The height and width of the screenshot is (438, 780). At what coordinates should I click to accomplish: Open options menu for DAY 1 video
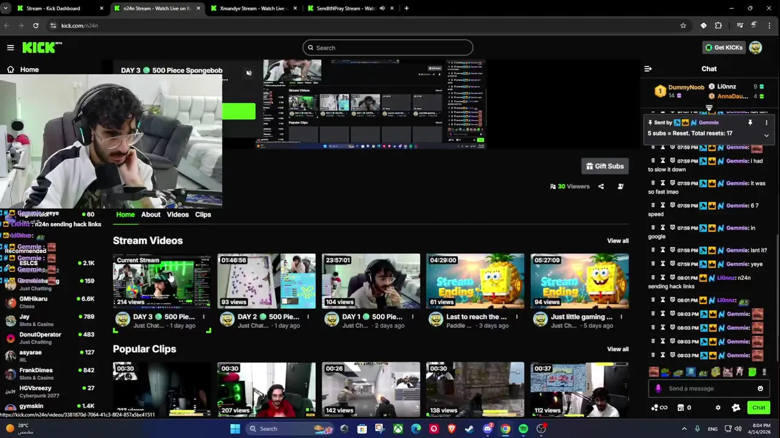(x=413, y=317)
